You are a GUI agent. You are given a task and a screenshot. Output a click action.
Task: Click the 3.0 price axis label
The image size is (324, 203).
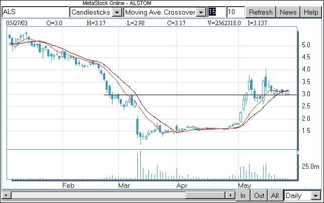click(306, 94)
